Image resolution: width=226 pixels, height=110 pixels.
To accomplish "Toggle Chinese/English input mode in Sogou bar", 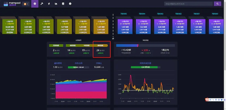I will pyautogui.click(x=211, y=99).
